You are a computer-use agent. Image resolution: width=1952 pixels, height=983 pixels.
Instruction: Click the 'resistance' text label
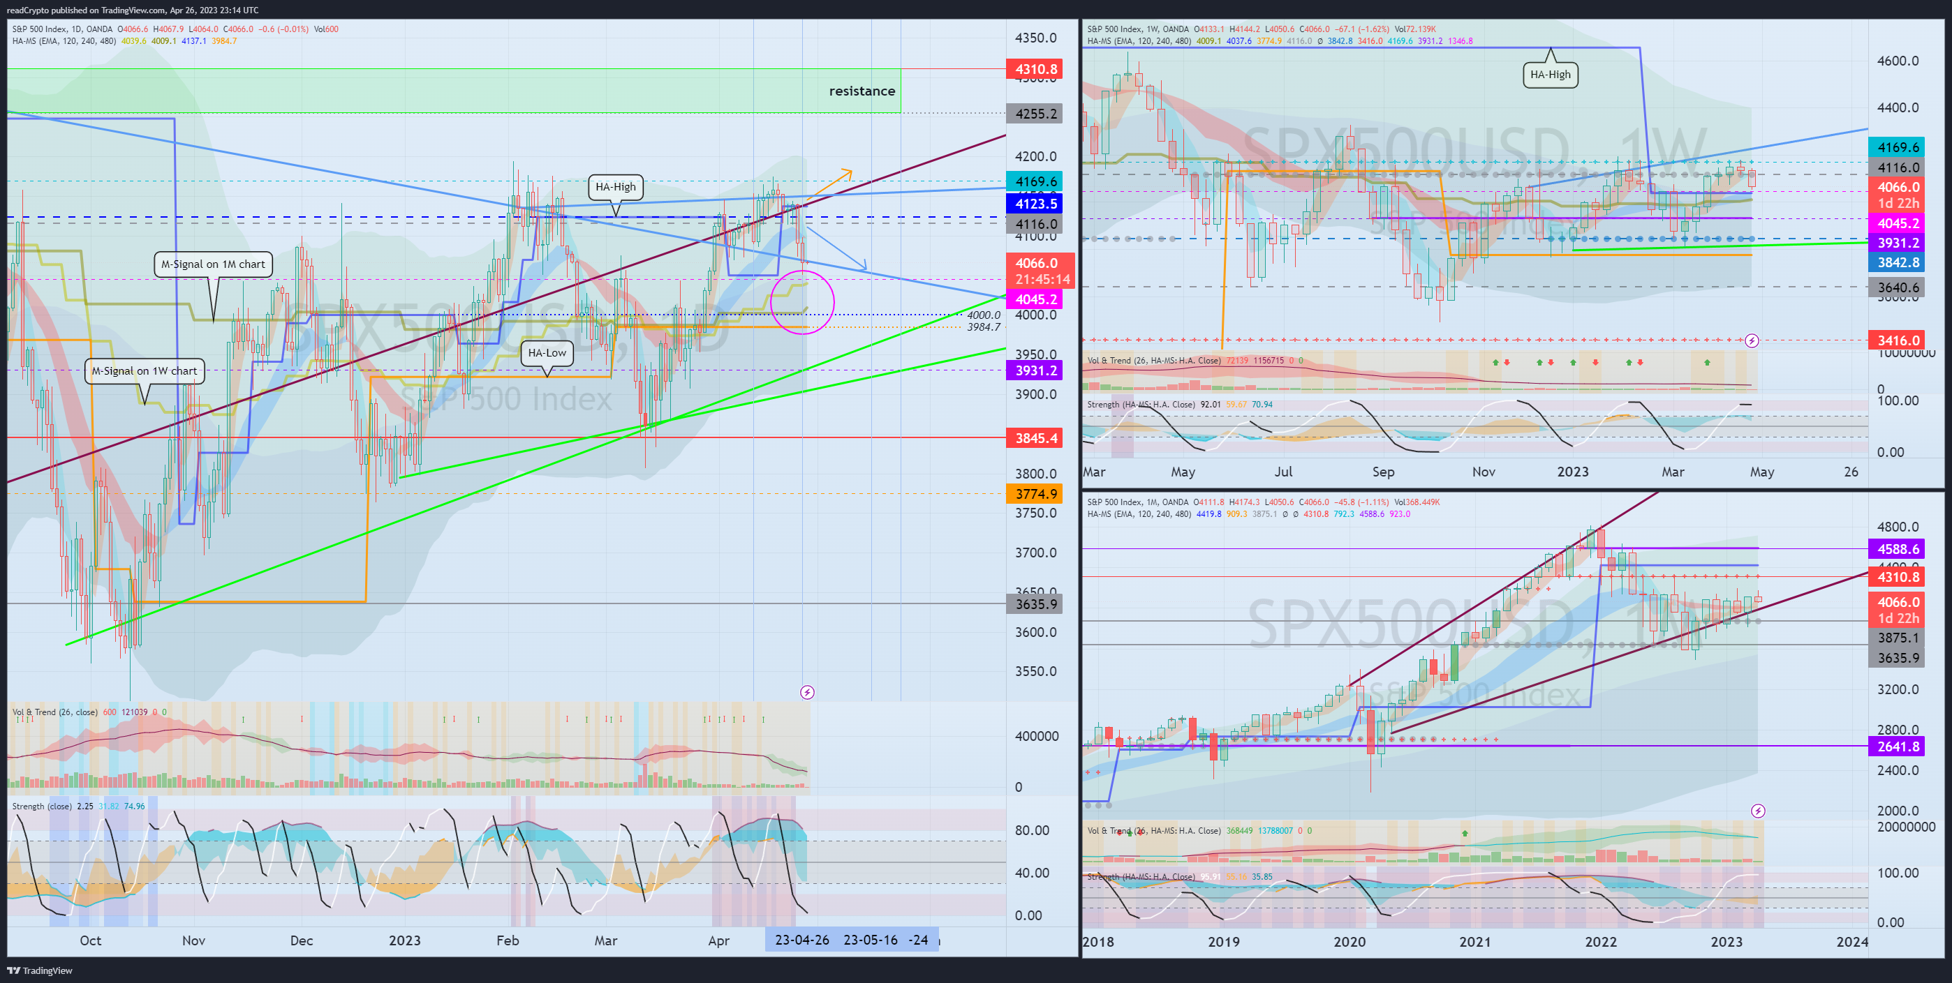click(x=862, y=91)
